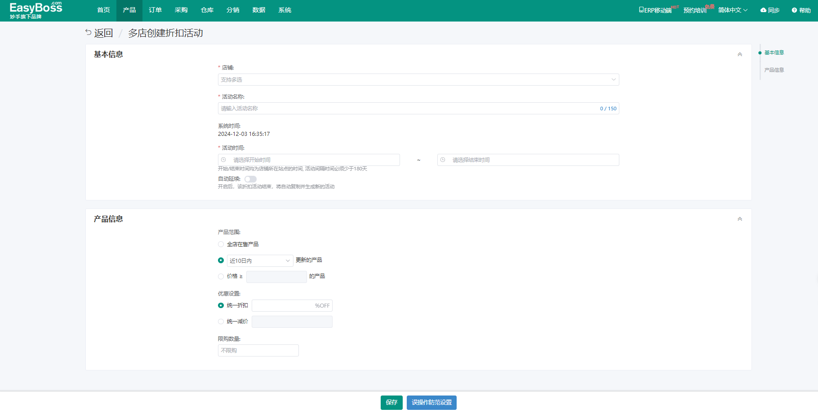The image size is (818, 413).
Task: Open the 店铺 multi-select dropdown
Action: [418, 79]
